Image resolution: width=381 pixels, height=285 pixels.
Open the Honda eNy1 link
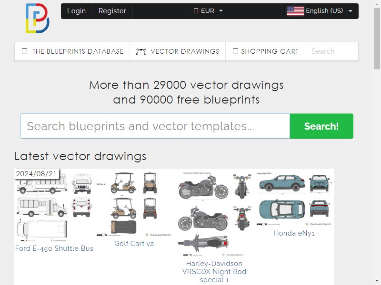[x=294, y=233]
